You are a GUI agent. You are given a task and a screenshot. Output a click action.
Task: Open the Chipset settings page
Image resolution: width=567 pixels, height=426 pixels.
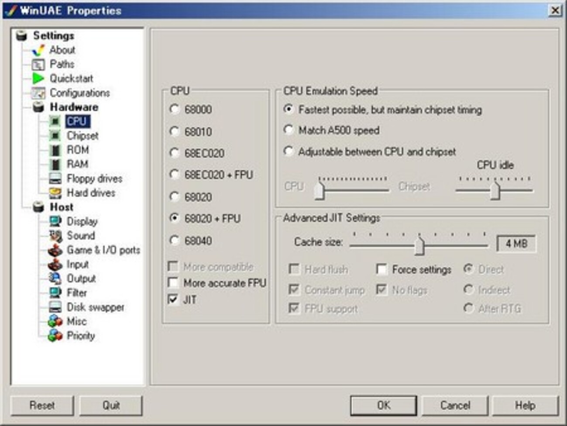[x=82, y=136]
